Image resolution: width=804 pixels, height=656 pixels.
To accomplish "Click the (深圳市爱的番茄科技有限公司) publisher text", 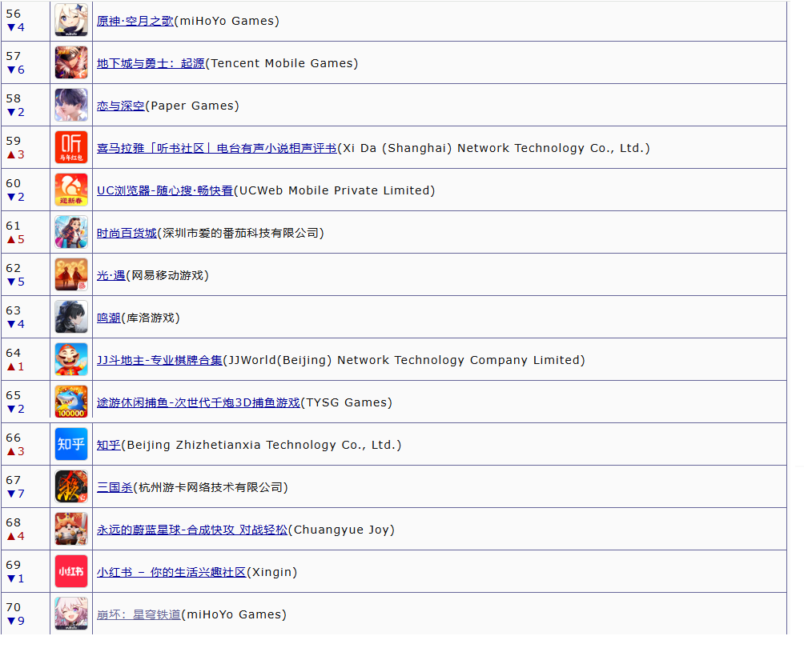I will (240, 233).
